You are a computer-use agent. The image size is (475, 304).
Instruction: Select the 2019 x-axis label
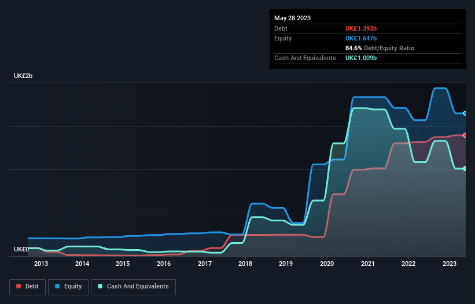(286, 264)
